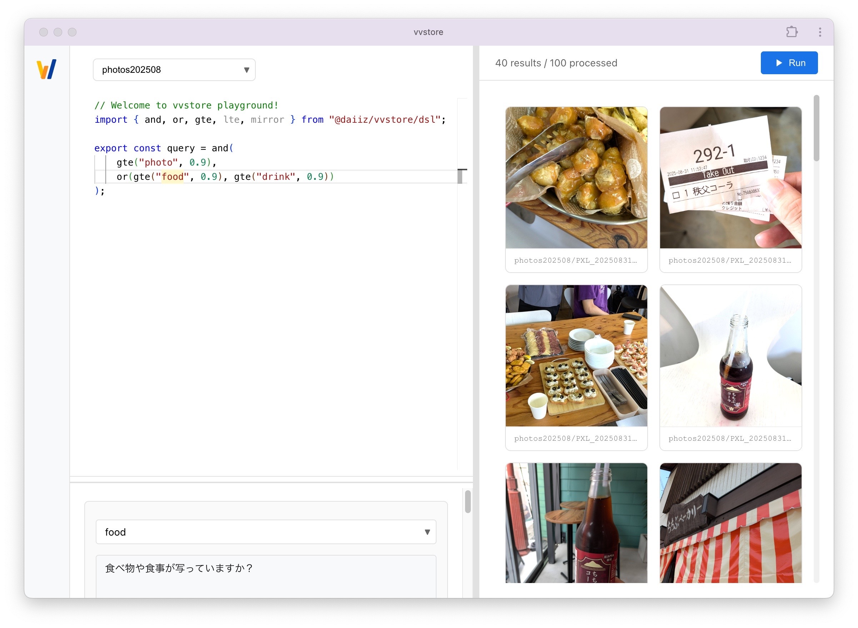
Task: Open the browser extensions puzzle icon
Action: (x=792, y=32)
